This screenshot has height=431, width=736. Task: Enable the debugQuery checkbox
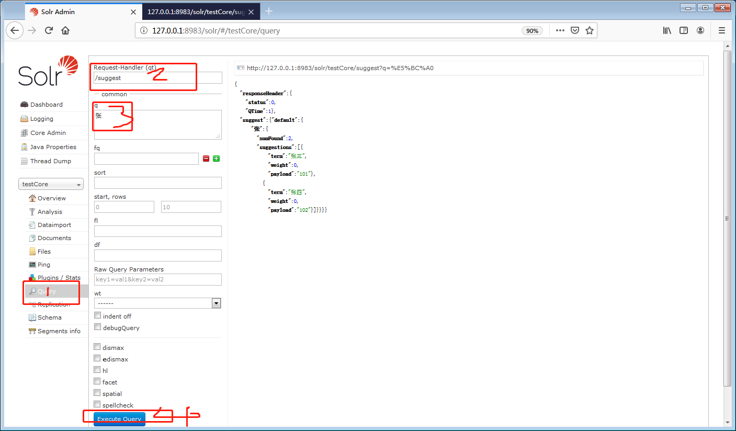tap(97, 327)
